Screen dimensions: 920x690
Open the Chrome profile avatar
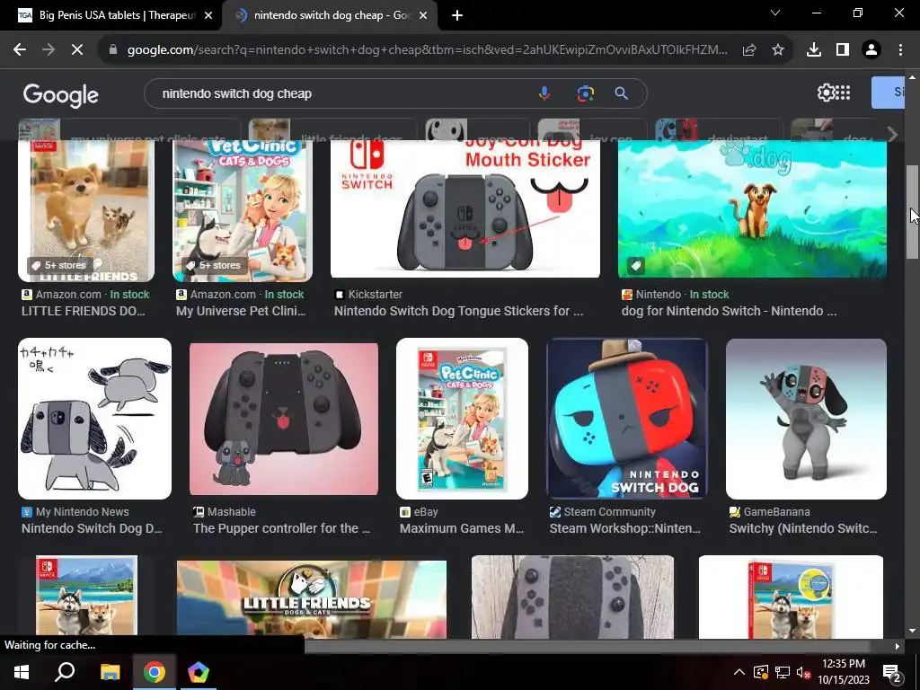point(871,50)
